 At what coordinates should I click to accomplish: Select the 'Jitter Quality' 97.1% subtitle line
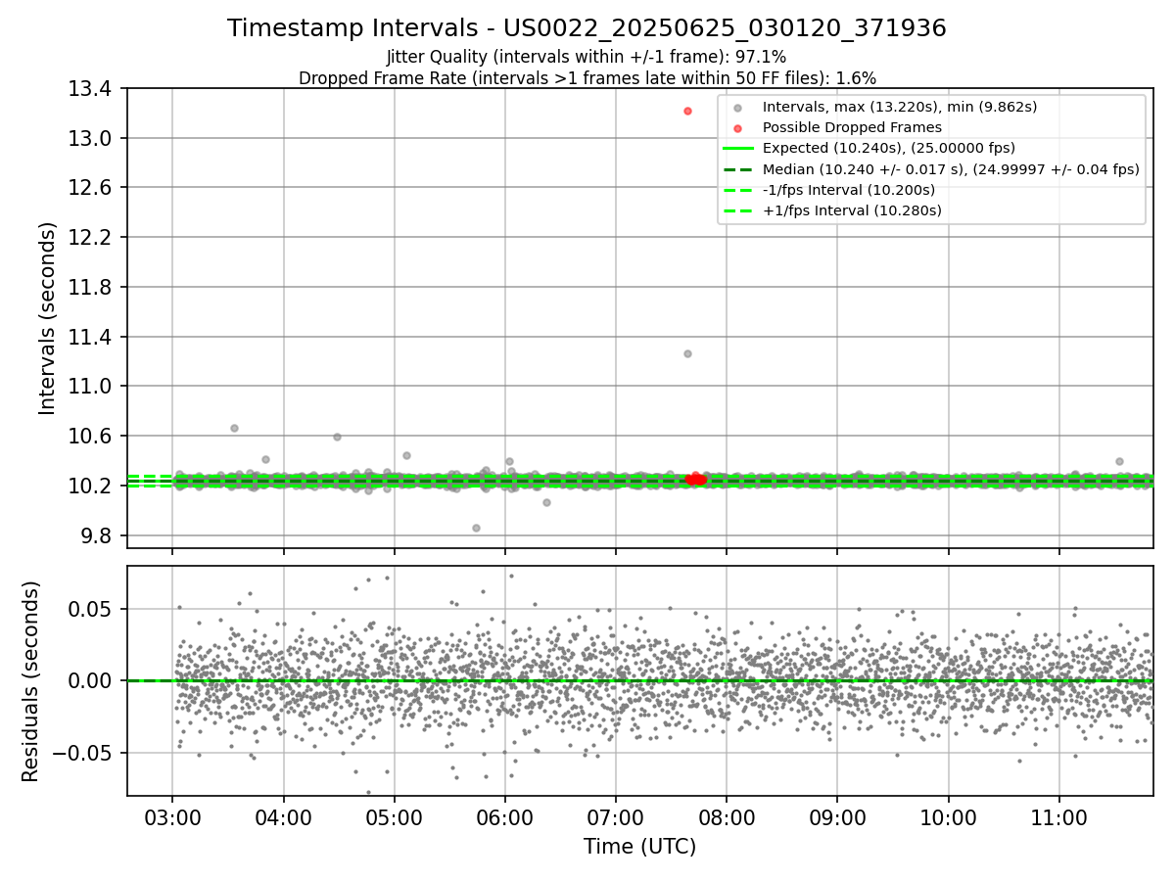[587, 58]
